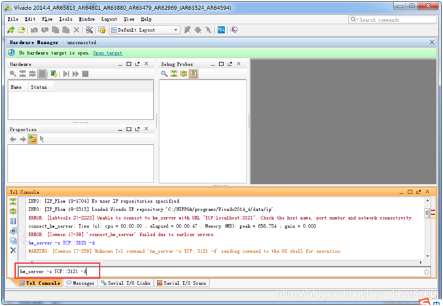Click the Properties back arrow
The height and width of the screenshot is (306, 443).
[x=13, y=139]
